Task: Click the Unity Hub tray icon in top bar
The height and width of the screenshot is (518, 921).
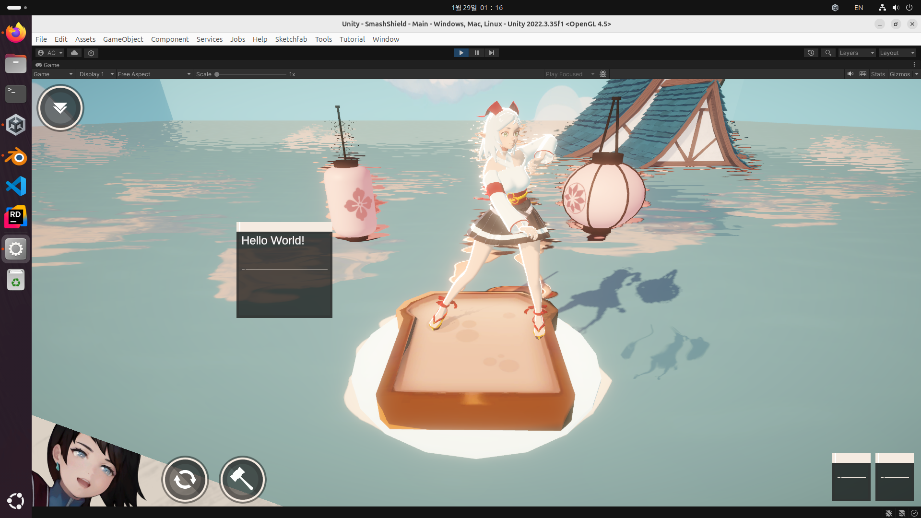Action: click(x=835, y=8)
